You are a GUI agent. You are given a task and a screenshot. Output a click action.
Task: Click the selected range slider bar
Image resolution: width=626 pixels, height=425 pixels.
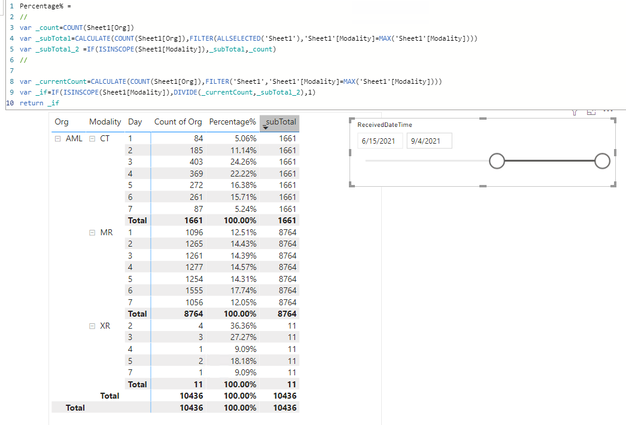[x=550, y=160]
